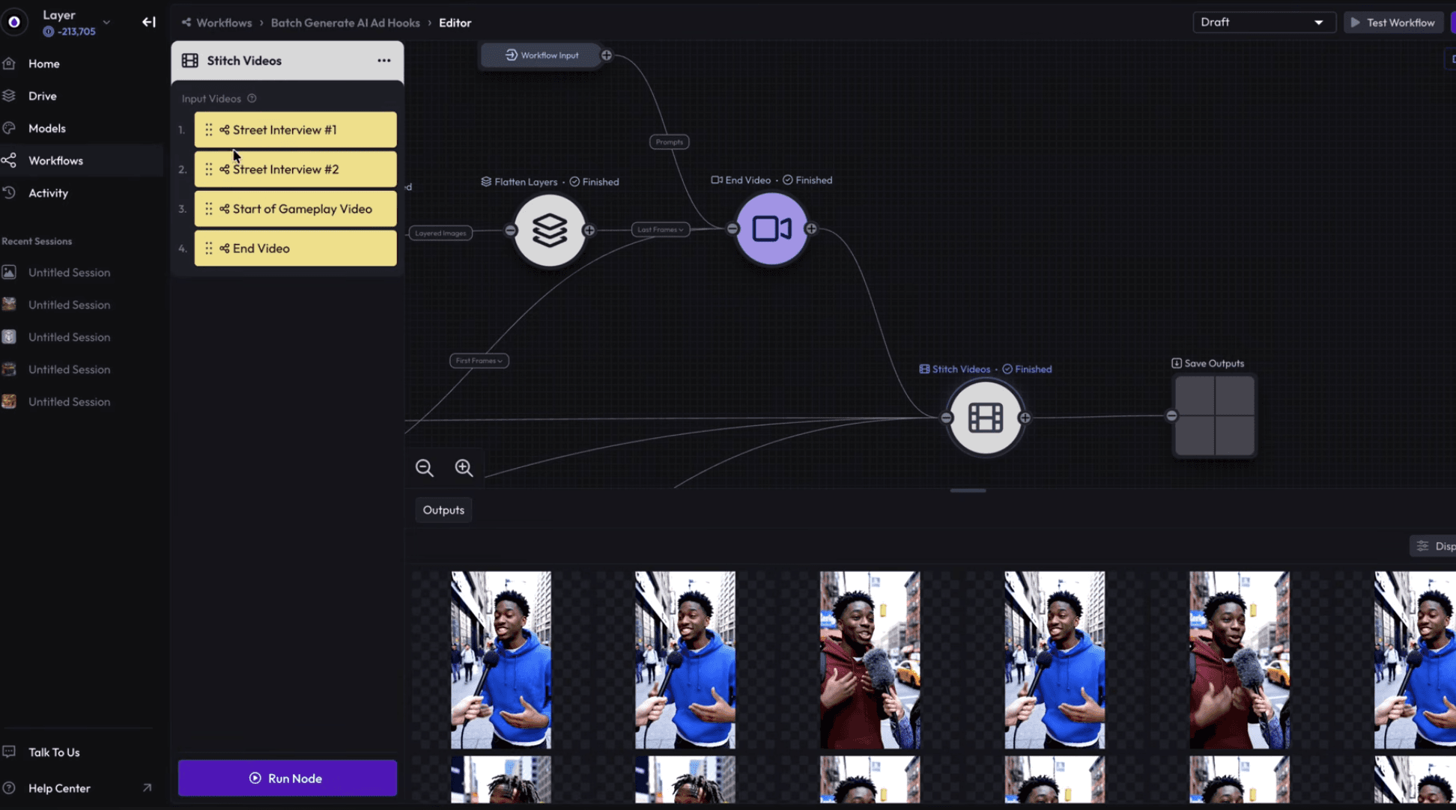Image resolution: width=1456 pixels, height=810 pixels.
Task: Start Test Workflow
Action: click(x=1393, y=22)
